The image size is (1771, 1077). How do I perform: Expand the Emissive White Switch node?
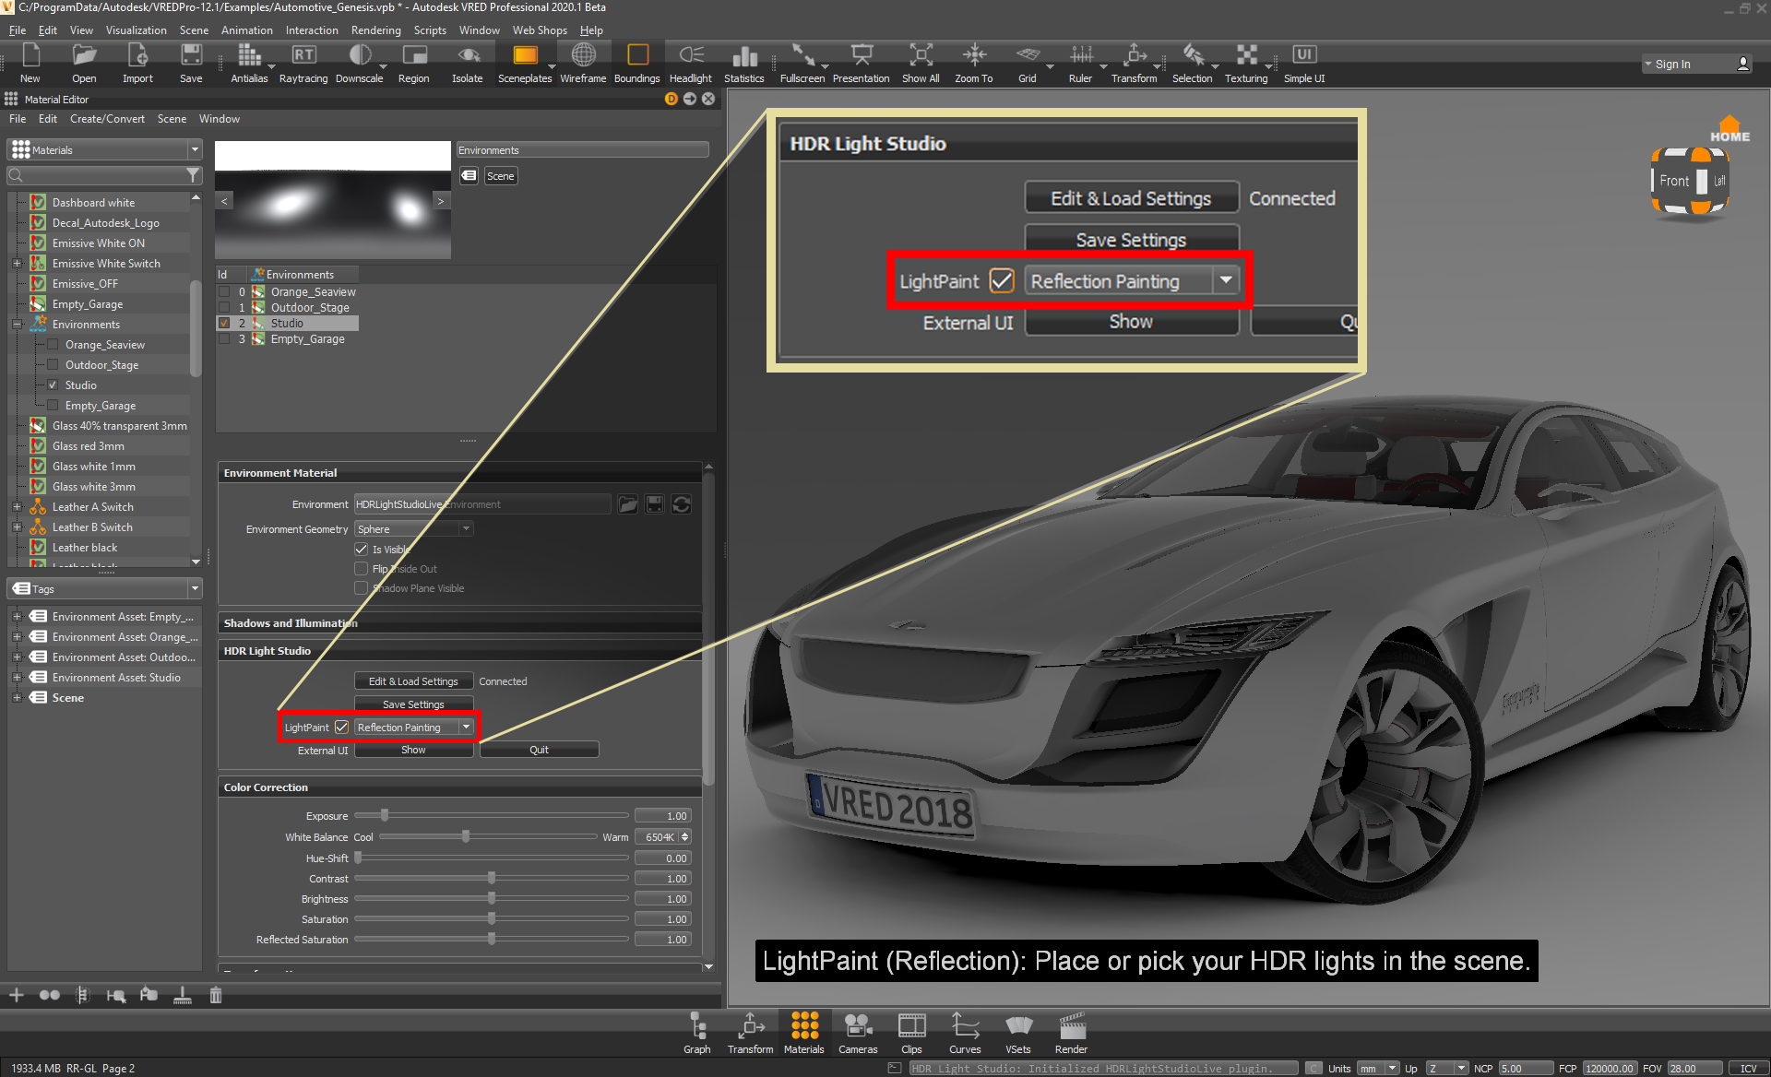pos(17,263)
